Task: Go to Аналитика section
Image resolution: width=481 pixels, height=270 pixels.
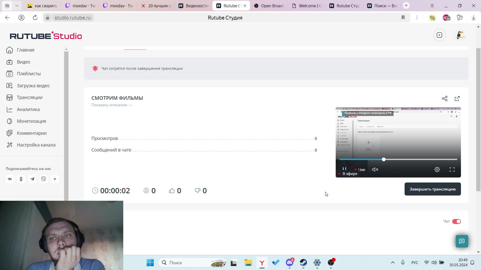Action: click(x=28, y=109)
